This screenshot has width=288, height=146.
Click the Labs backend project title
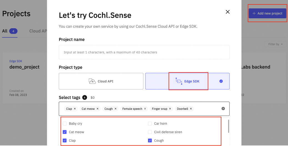(x=256, y=67)
